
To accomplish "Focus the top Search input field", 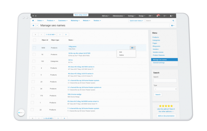I will (x=158, y=21).
